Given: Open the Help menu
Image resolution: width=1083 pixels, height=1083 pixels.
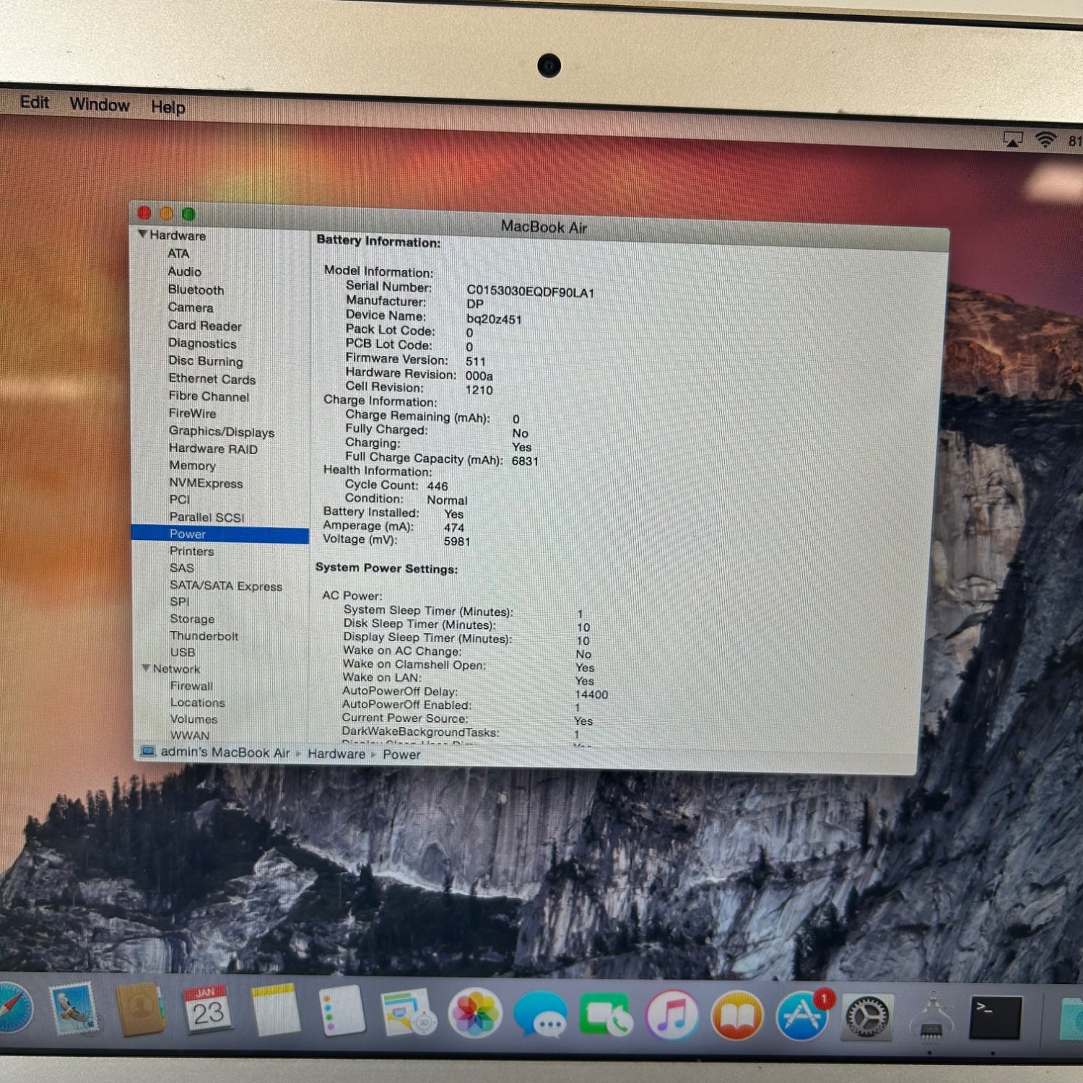Looking at the screenshot, I should [x=168, y=108].
